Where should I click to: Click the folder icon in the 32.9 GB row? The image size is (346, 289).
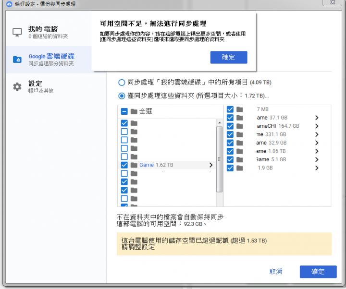click(239, 143)
